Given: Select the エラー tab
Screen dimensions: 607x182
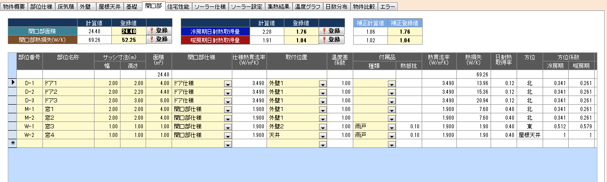Looking at the screenshot, I should tap(388, 7).
